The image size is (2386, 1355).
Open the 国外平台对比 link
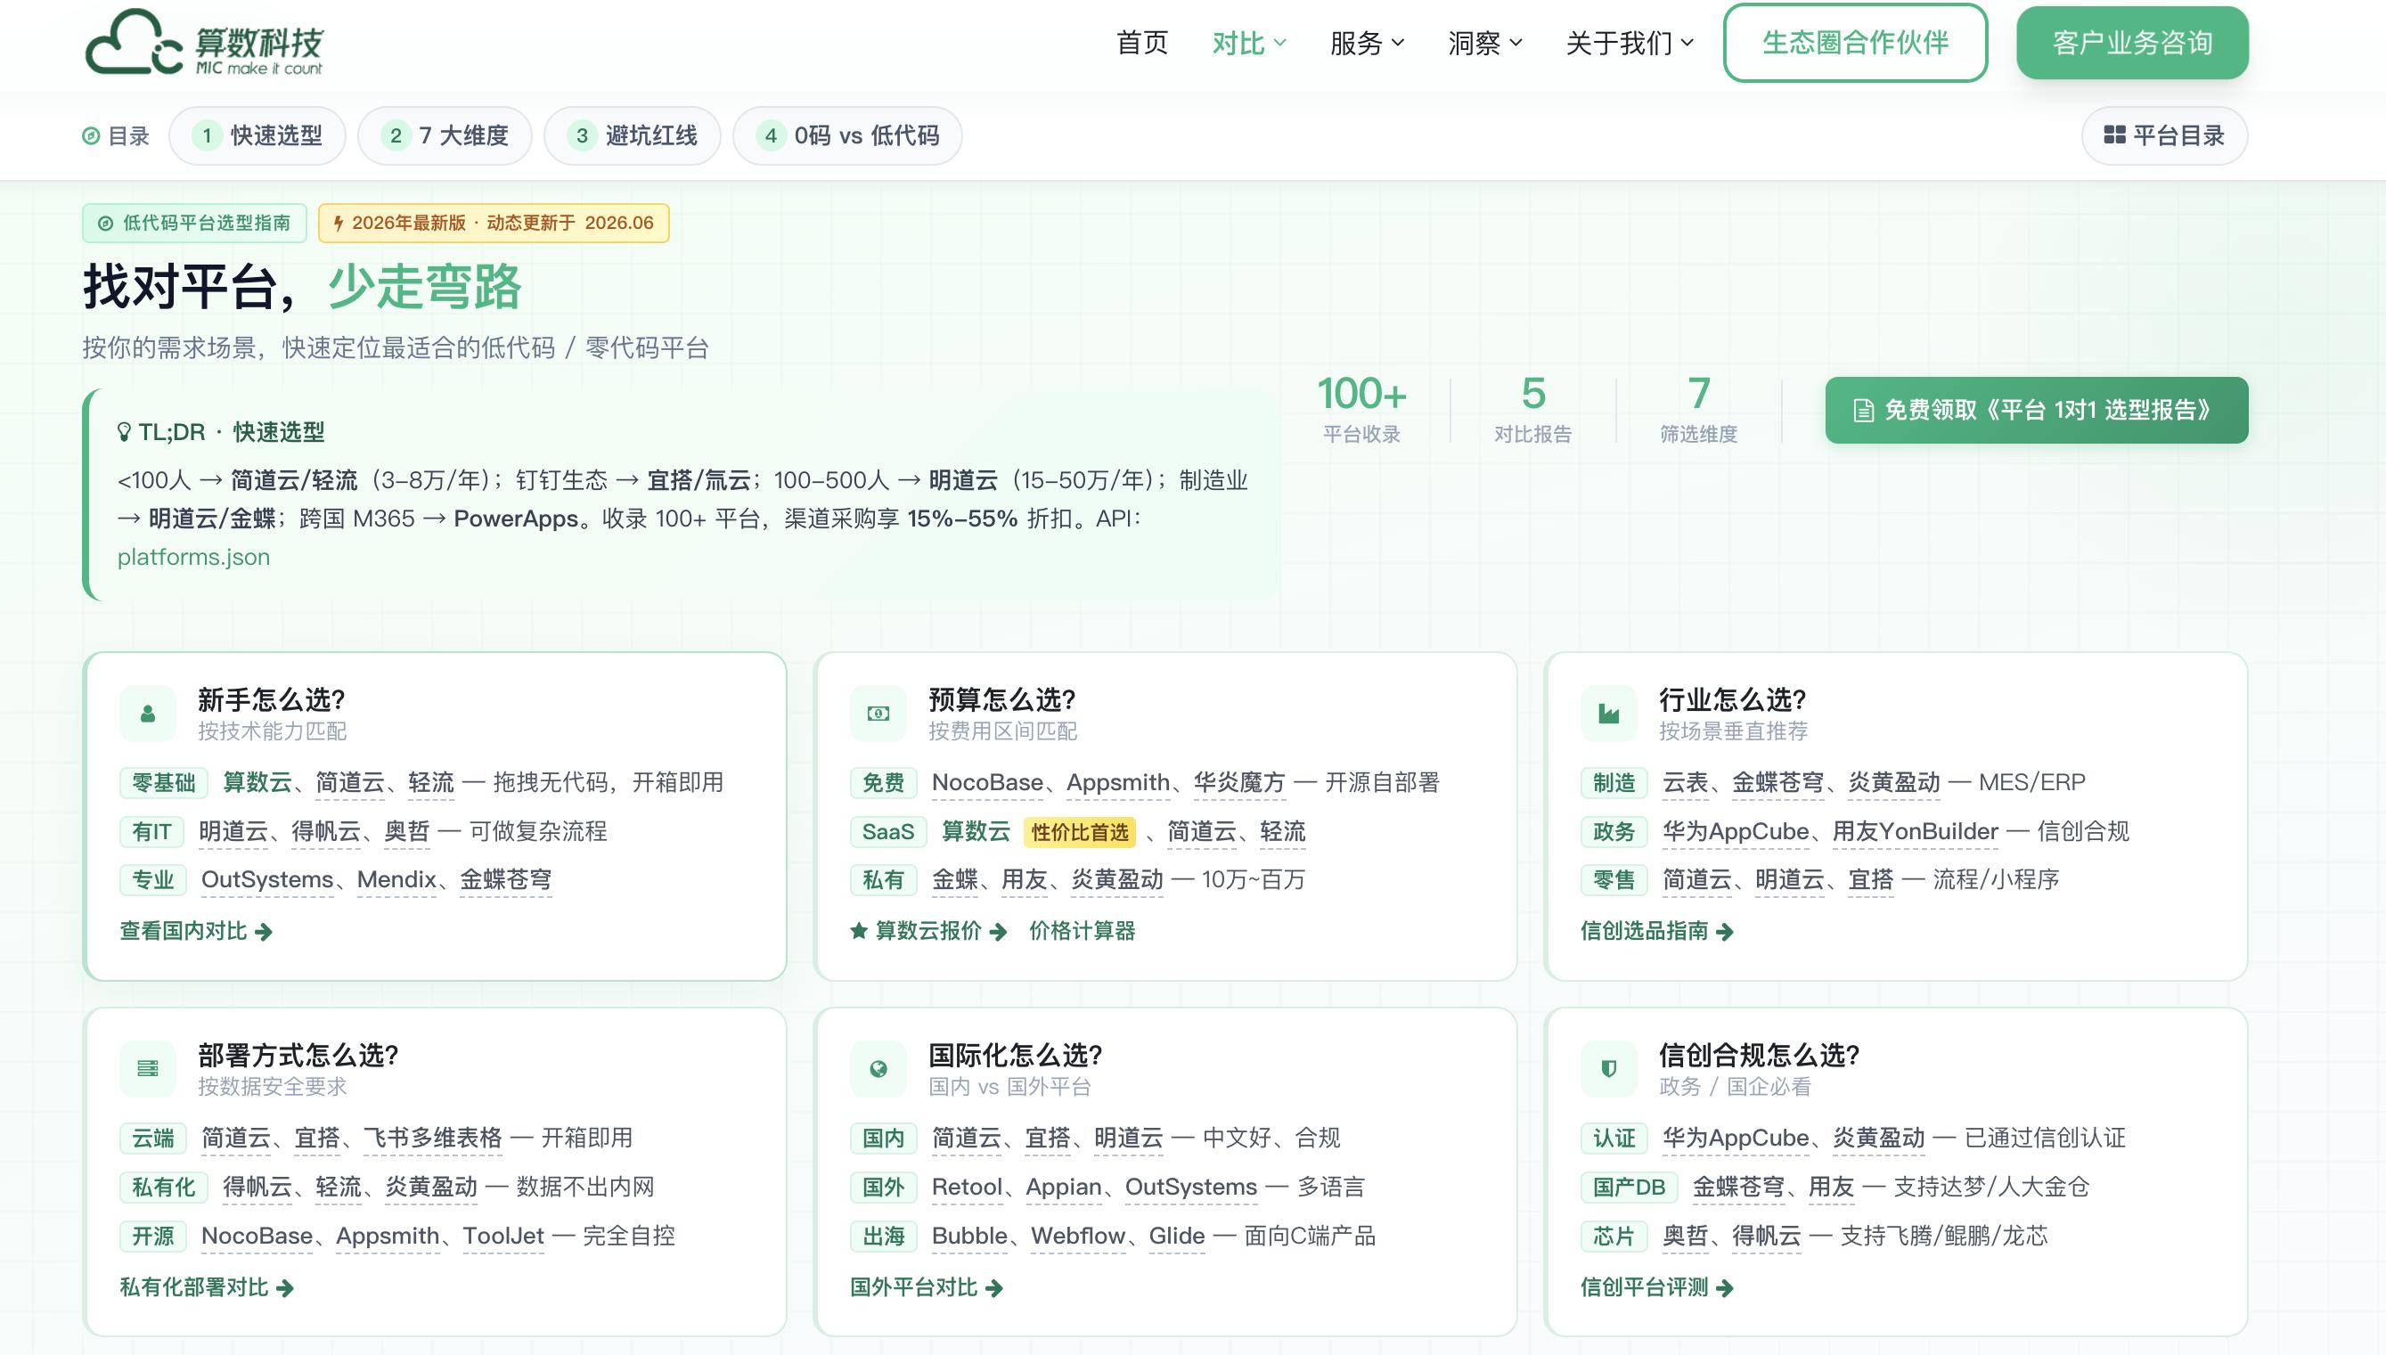(927, 1287)
